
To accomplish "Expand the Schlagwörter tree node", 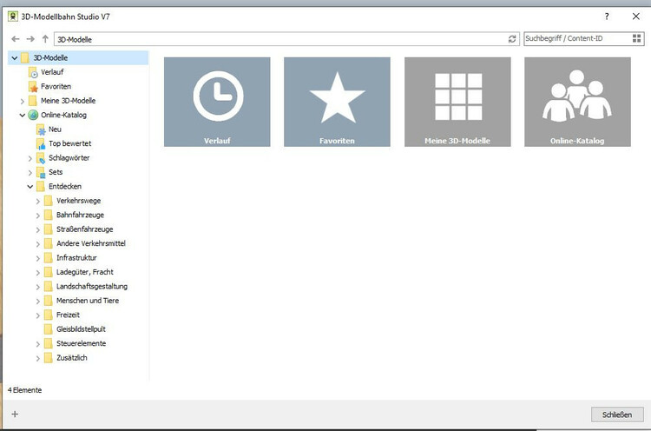I will (30, 158).
